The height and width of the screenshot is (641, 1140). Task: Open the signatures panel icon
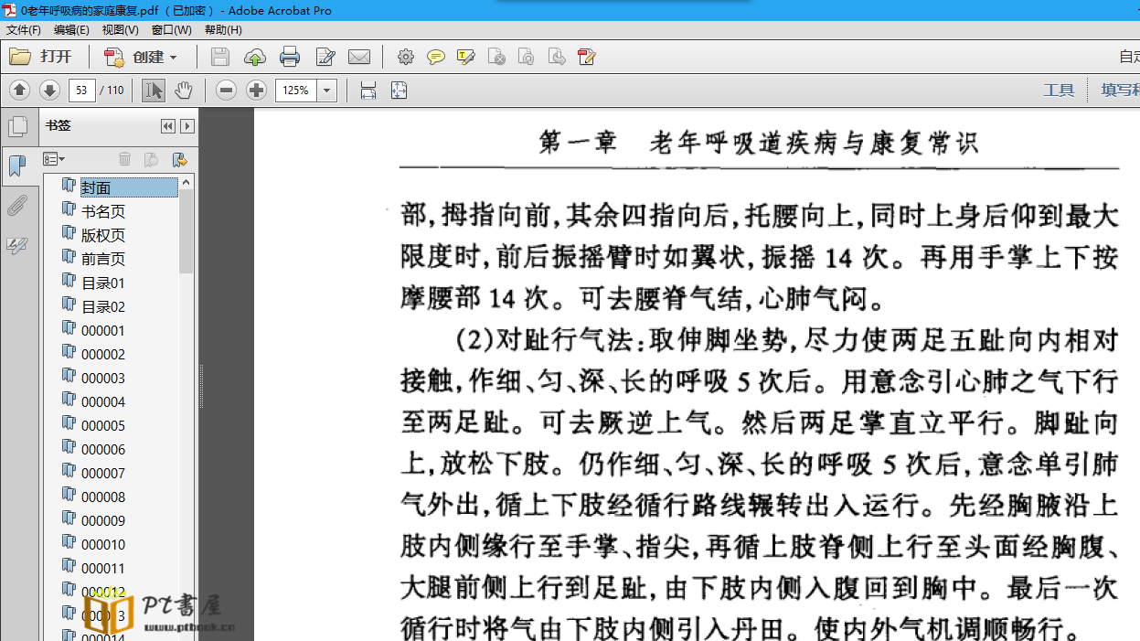[x=17, y=245]
